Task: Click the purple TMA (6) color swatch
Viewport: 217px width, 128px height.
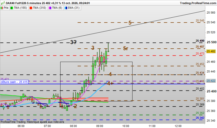Action: point(50,8)
